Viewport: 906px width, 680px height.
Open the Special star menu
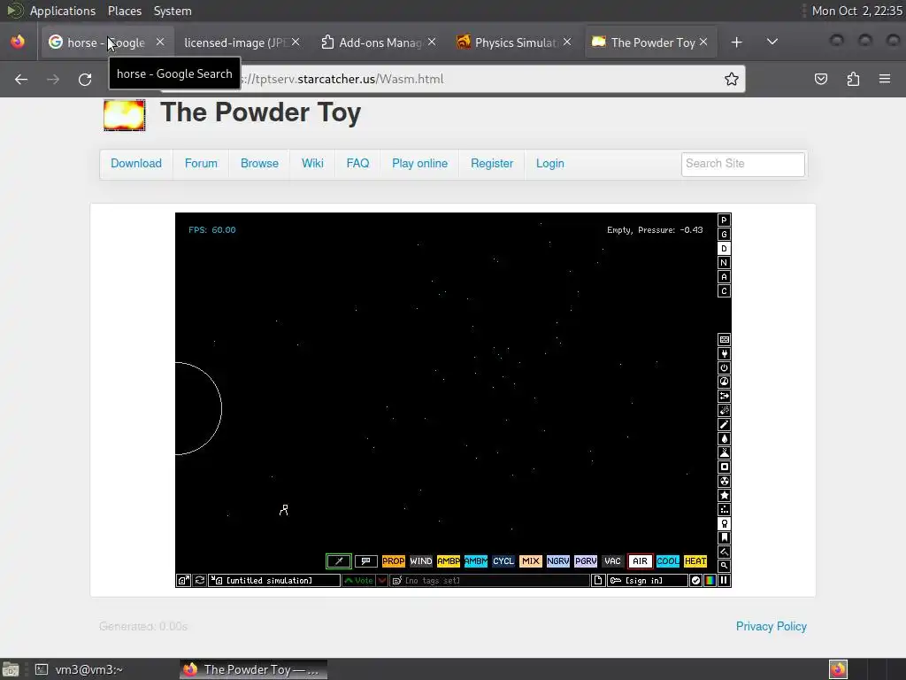click(724, 495)
